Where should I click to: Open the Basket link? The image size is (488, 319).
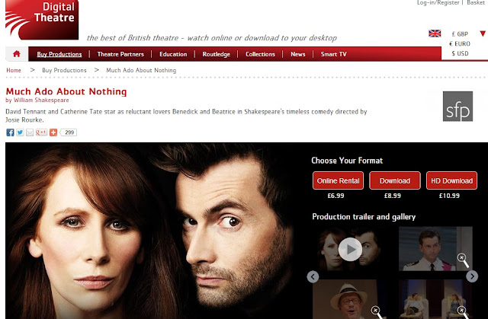[476, 2]
